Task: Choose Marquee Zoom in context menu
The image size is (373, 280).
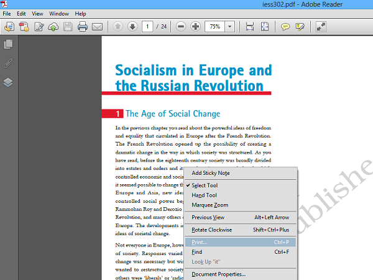Action: (210, 205)
